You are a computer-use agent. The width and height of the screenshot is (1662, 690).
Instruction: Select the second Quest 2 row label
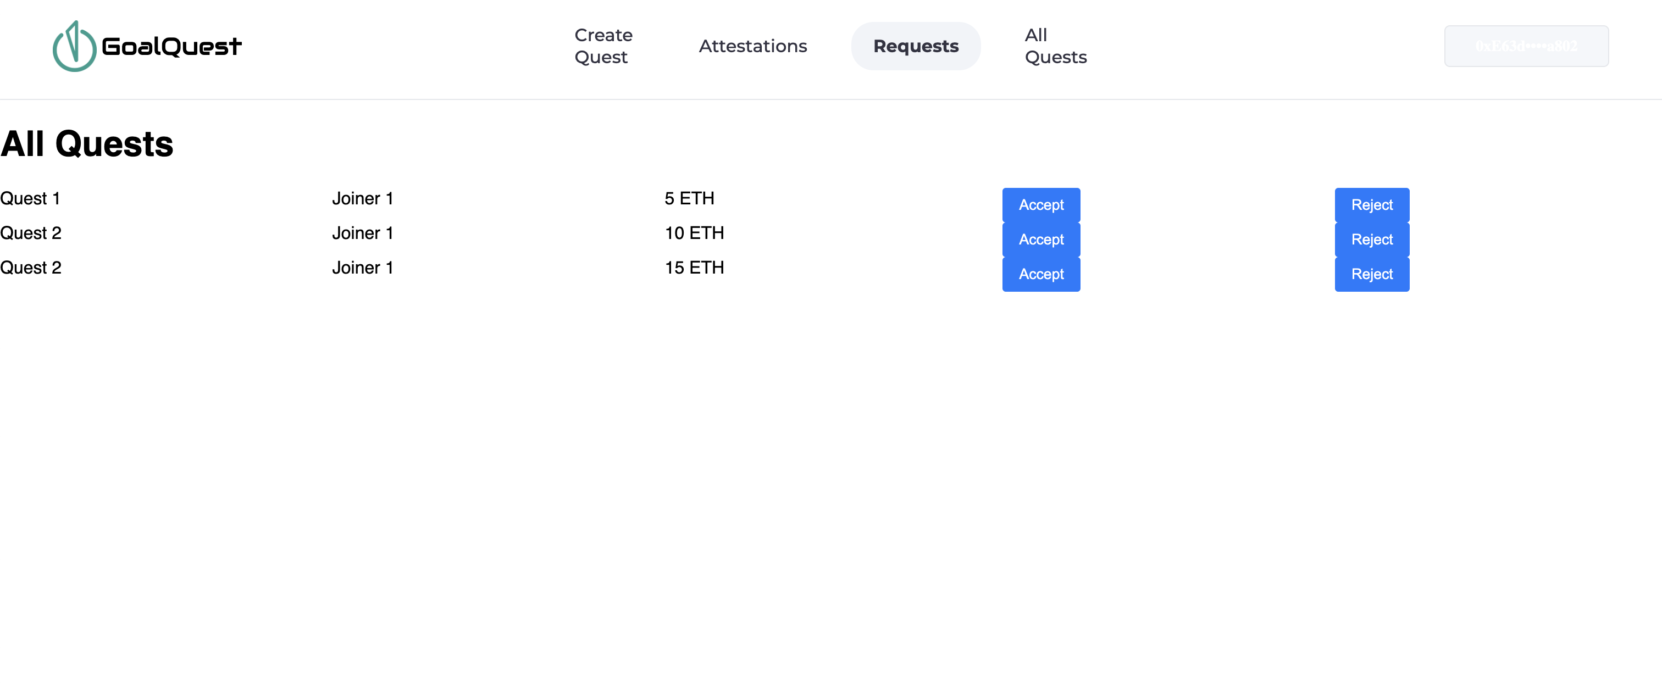point(30,268)
